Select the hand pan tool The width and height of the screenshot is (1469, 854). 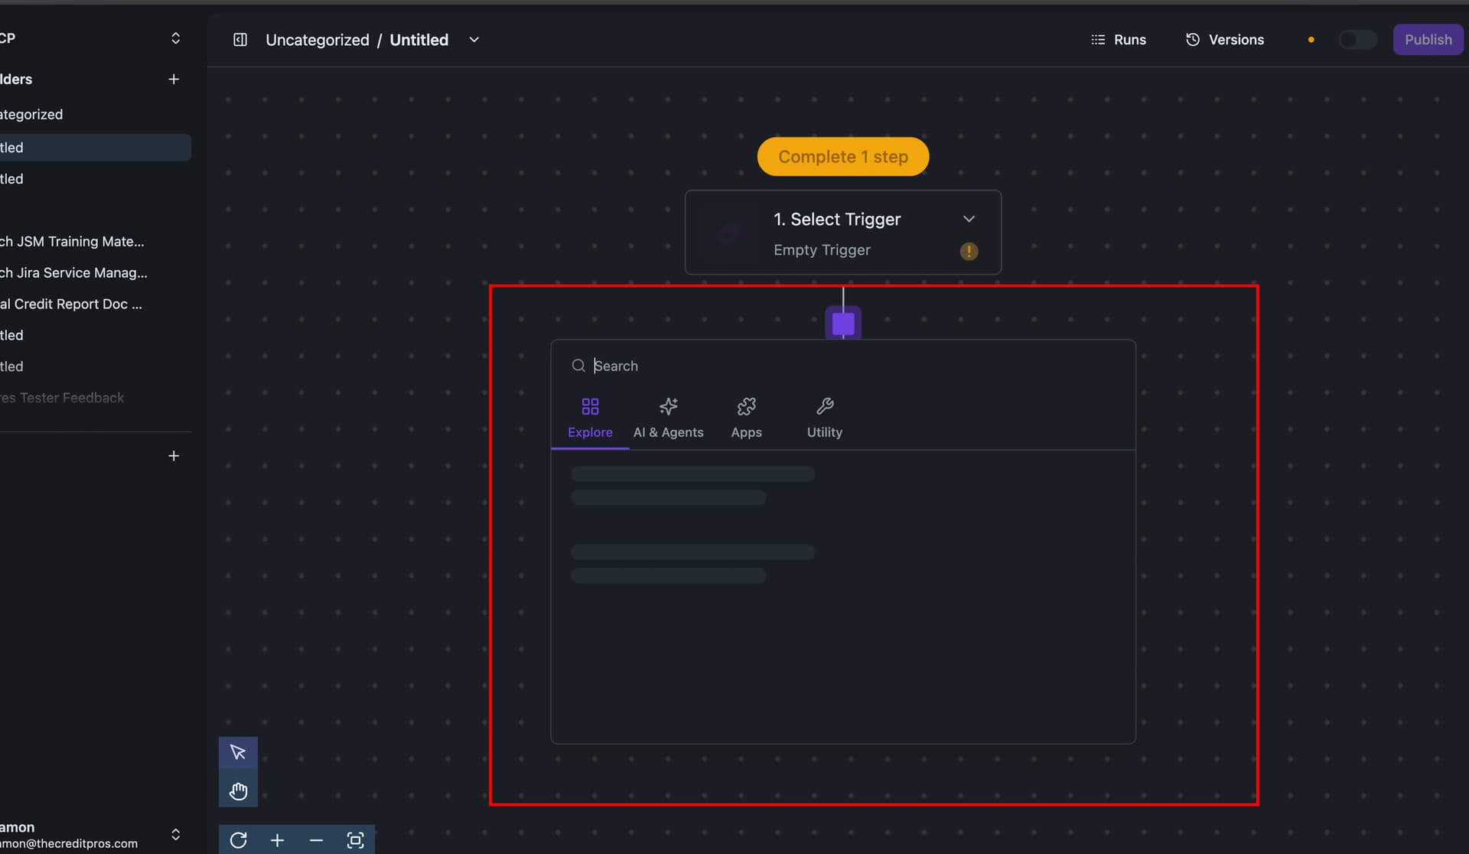238,790
